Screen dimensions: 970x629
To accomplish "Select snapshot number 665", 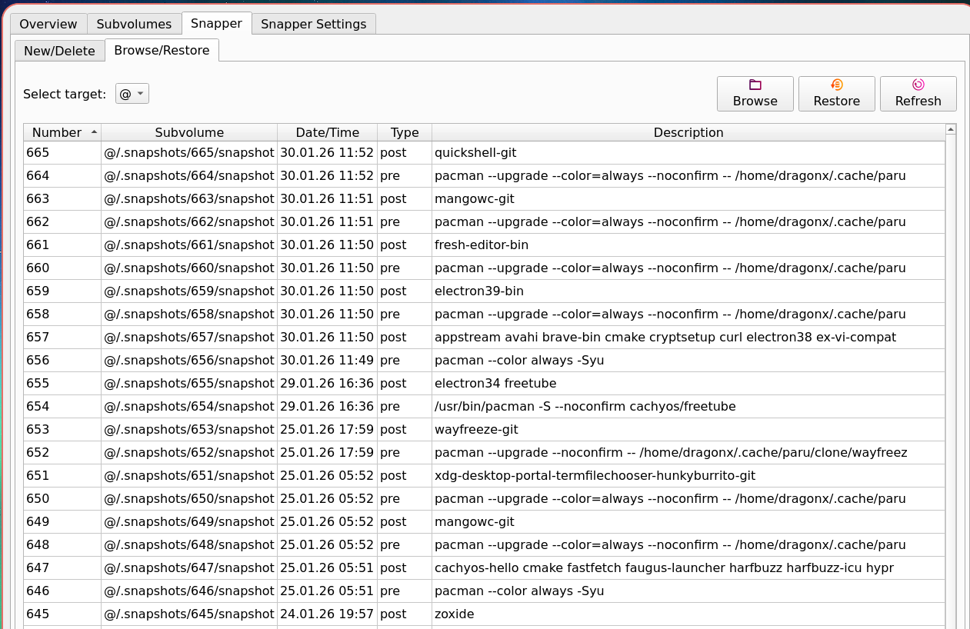I will click(62, 152).
